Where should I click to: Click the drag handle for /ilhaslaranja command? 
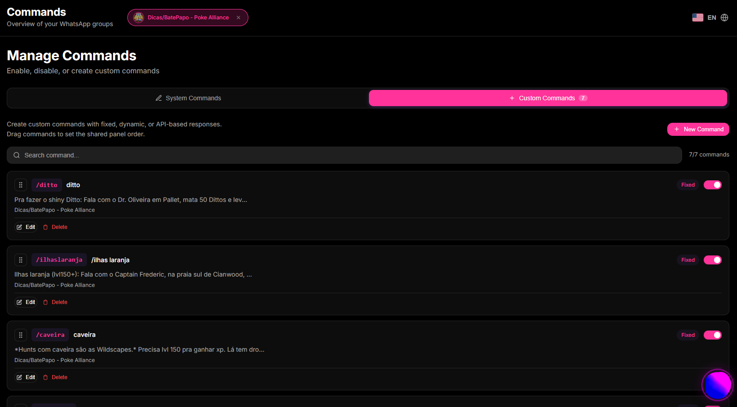pyautogui.click(x=21, y=260)
